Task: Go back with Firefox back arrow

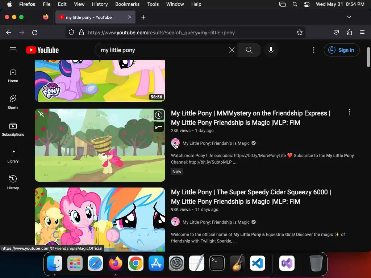Action: pyautogui.click(x=9, y=33)
